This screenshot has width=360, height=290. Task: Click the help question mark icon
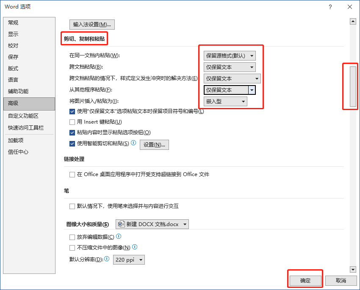[x=330, y=7]
